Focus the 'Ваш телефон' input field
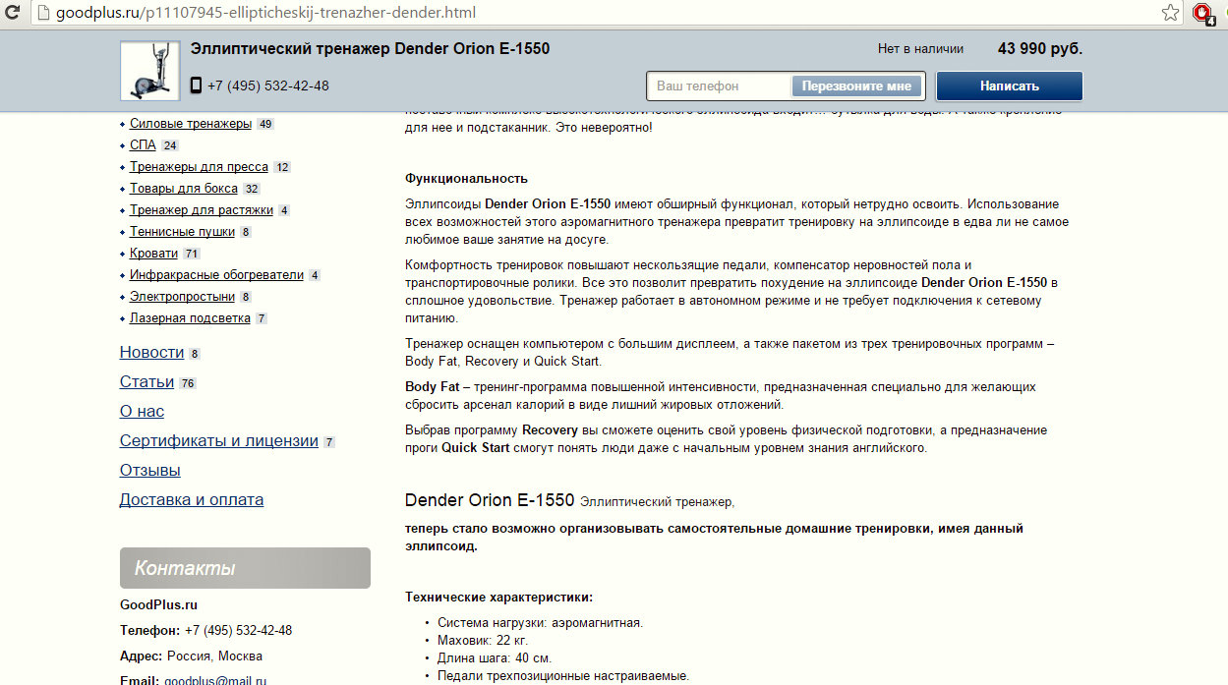The image size is (1228, 685). [x=719, y=86]
